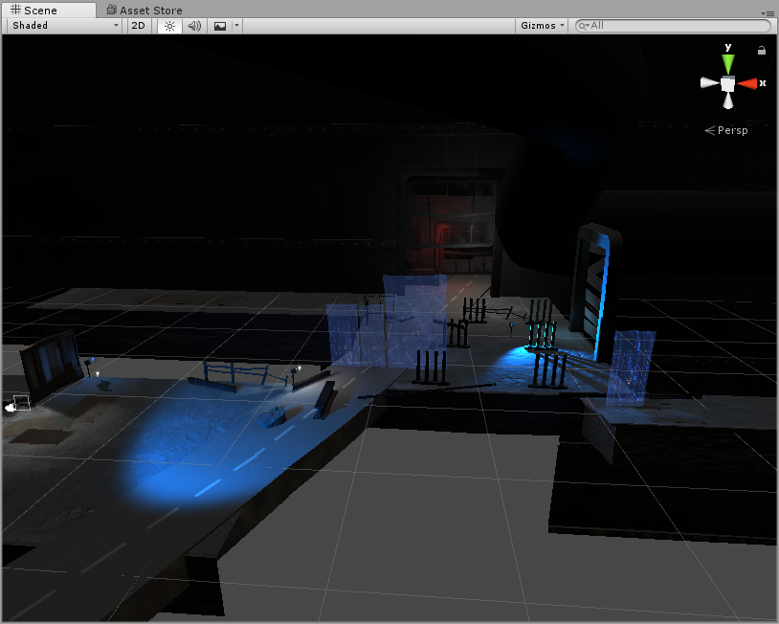The image size is (779, 624).
Task: Switch to the Asset Store tab
Action: (144, 11)
